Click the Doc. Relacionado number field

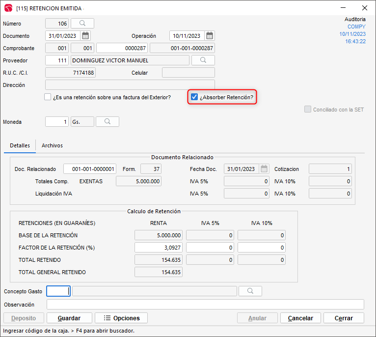pos(90,169)
